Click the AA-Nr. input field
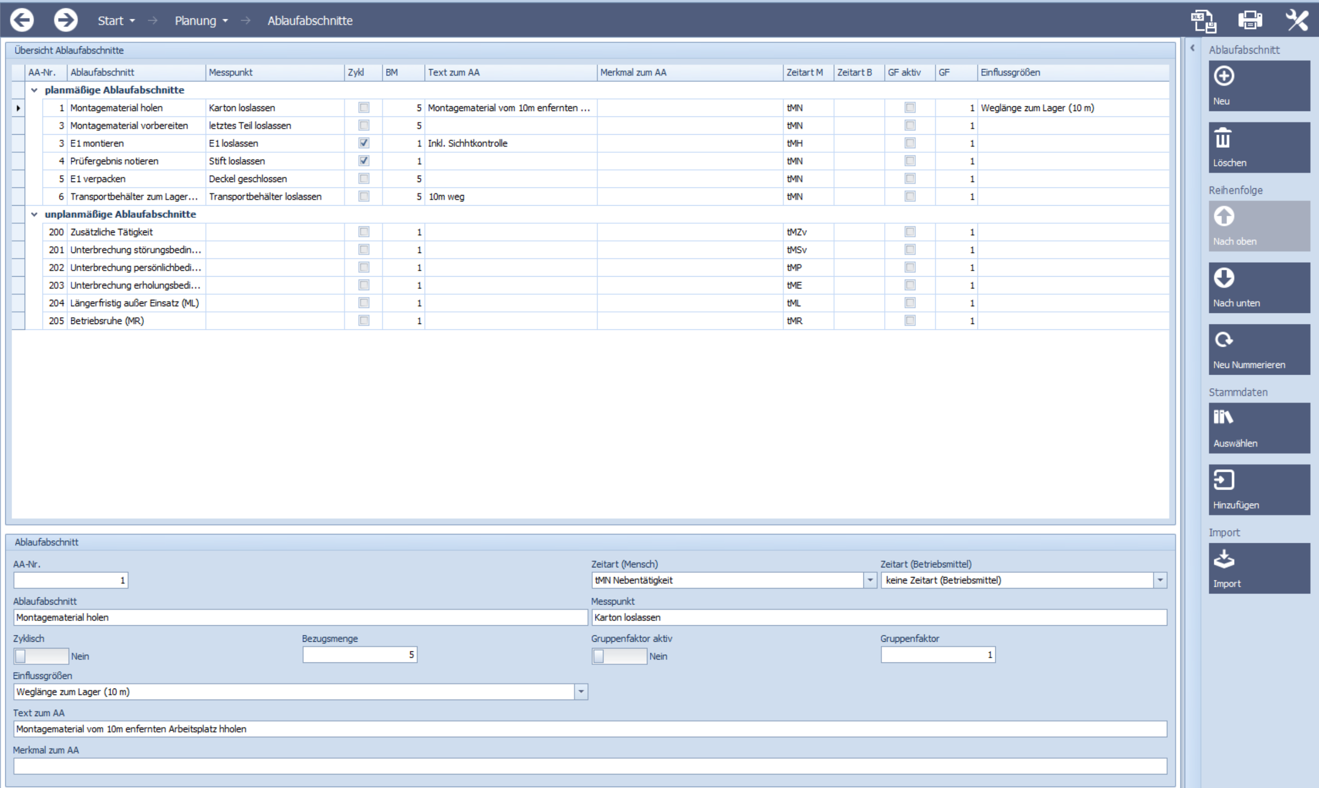The height and width of the screenshot is (788, 1319). pos(71,580)
